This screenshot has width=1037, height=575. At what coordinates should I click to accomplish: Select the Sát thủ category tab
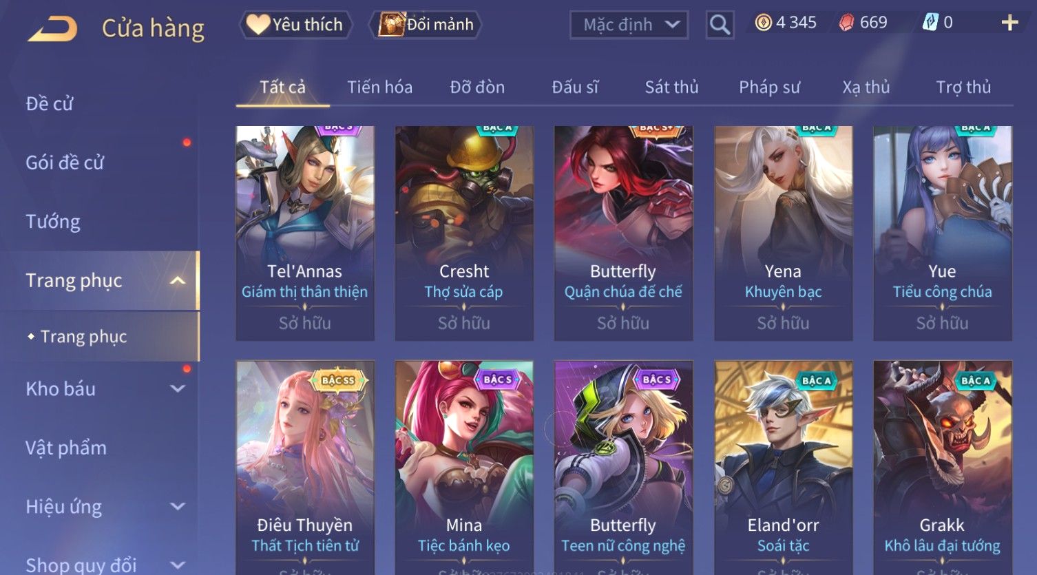[x=671, y=87]
